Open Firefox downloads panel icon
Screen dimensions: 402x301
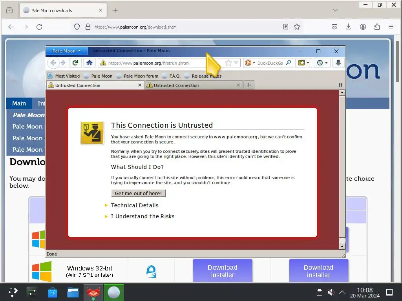(x=349, y=27)
